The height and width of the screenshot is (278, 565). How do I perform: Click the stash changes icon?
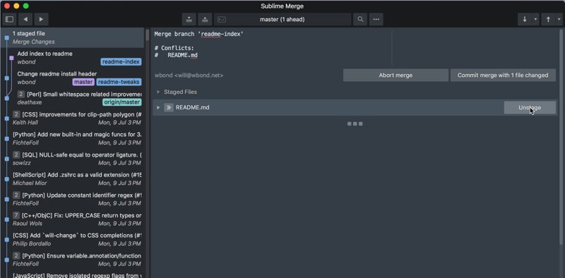189,20
